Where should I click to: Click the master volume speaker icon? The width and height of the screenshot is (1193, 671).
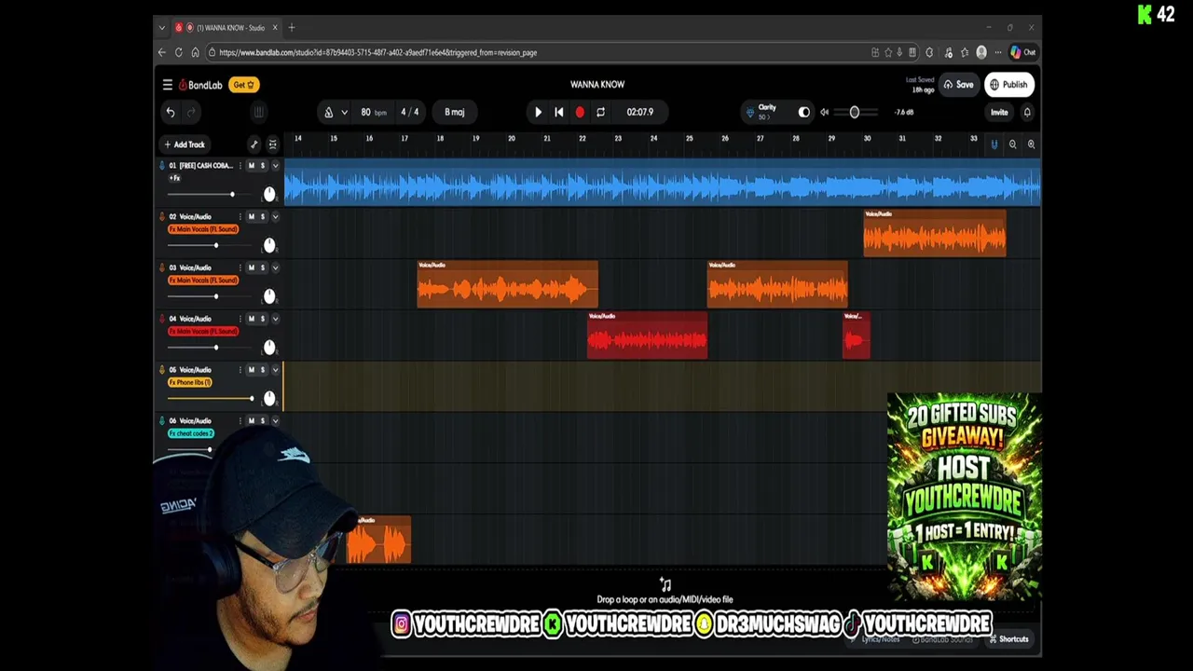824,112
